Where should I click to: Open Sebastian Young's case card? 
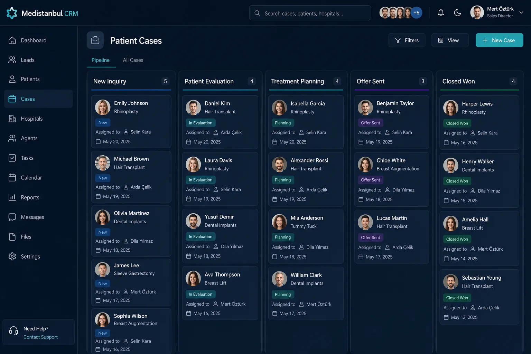pyautogui.click(x=479, y=297)
